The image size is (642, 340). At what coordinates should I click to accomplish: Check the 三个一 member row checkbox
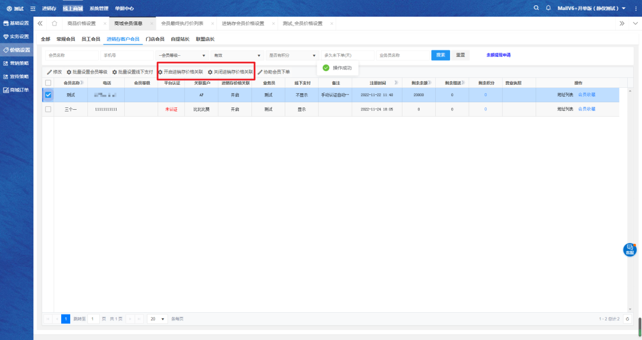click(48, 109)
